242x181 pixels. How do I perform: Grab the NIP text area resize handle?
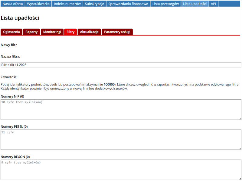tap(240, 118)
